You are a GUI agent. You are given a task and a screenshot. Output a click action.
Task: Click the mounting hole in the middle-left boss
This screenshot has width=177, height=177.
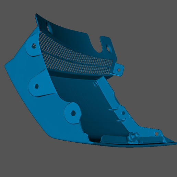[37, 86]
